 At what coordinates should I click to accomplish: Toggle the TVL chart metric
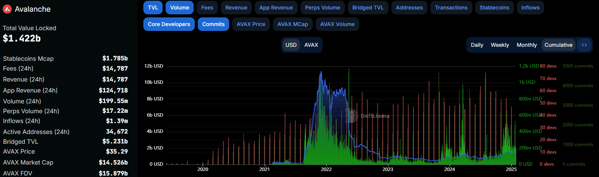tap(153, 8)
